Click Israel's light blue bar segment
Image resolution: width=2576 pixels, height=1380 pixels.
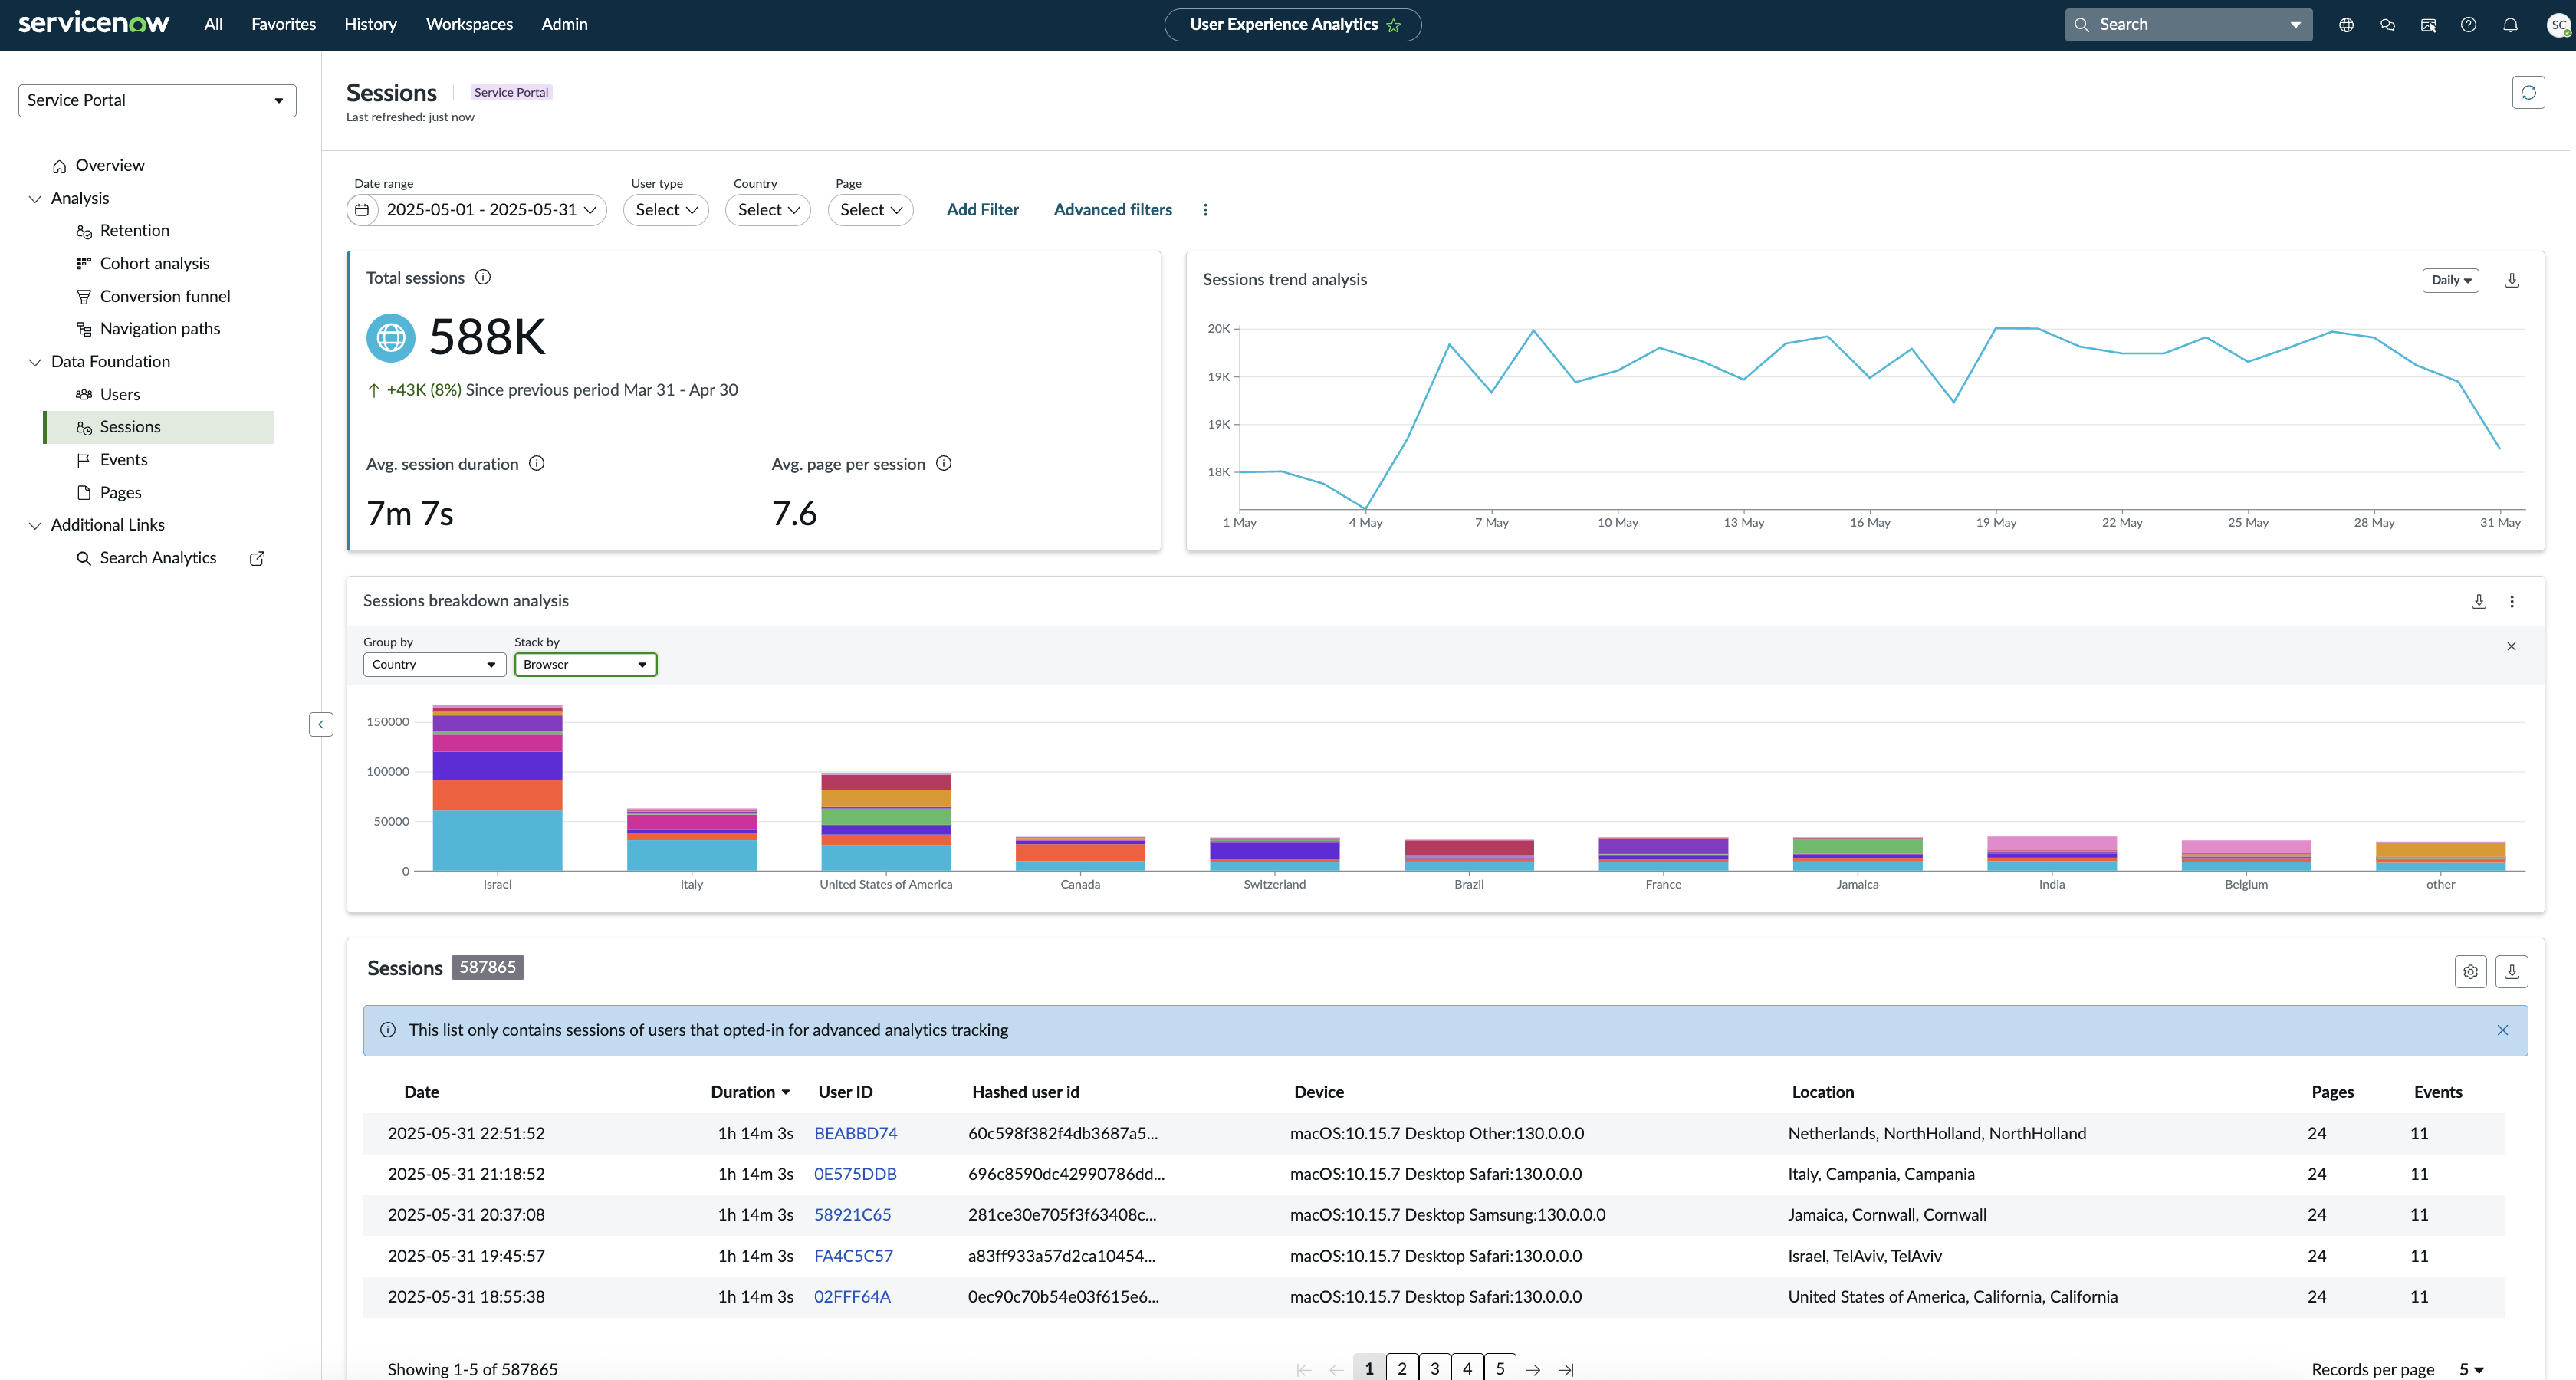coord(497,840)
